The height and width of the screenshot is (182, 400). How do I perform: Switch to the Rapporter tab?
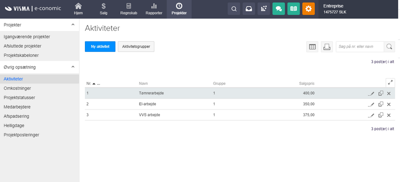pyautogui.click(x=154, y=9)
